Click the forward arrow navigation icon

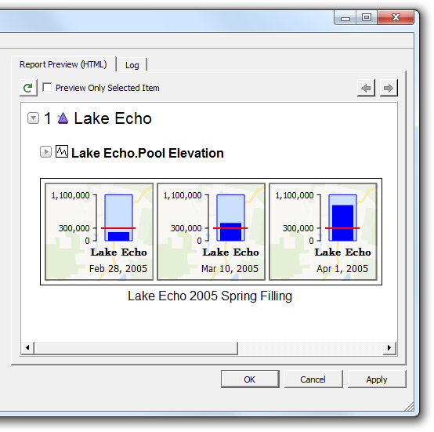coord(389,88)
